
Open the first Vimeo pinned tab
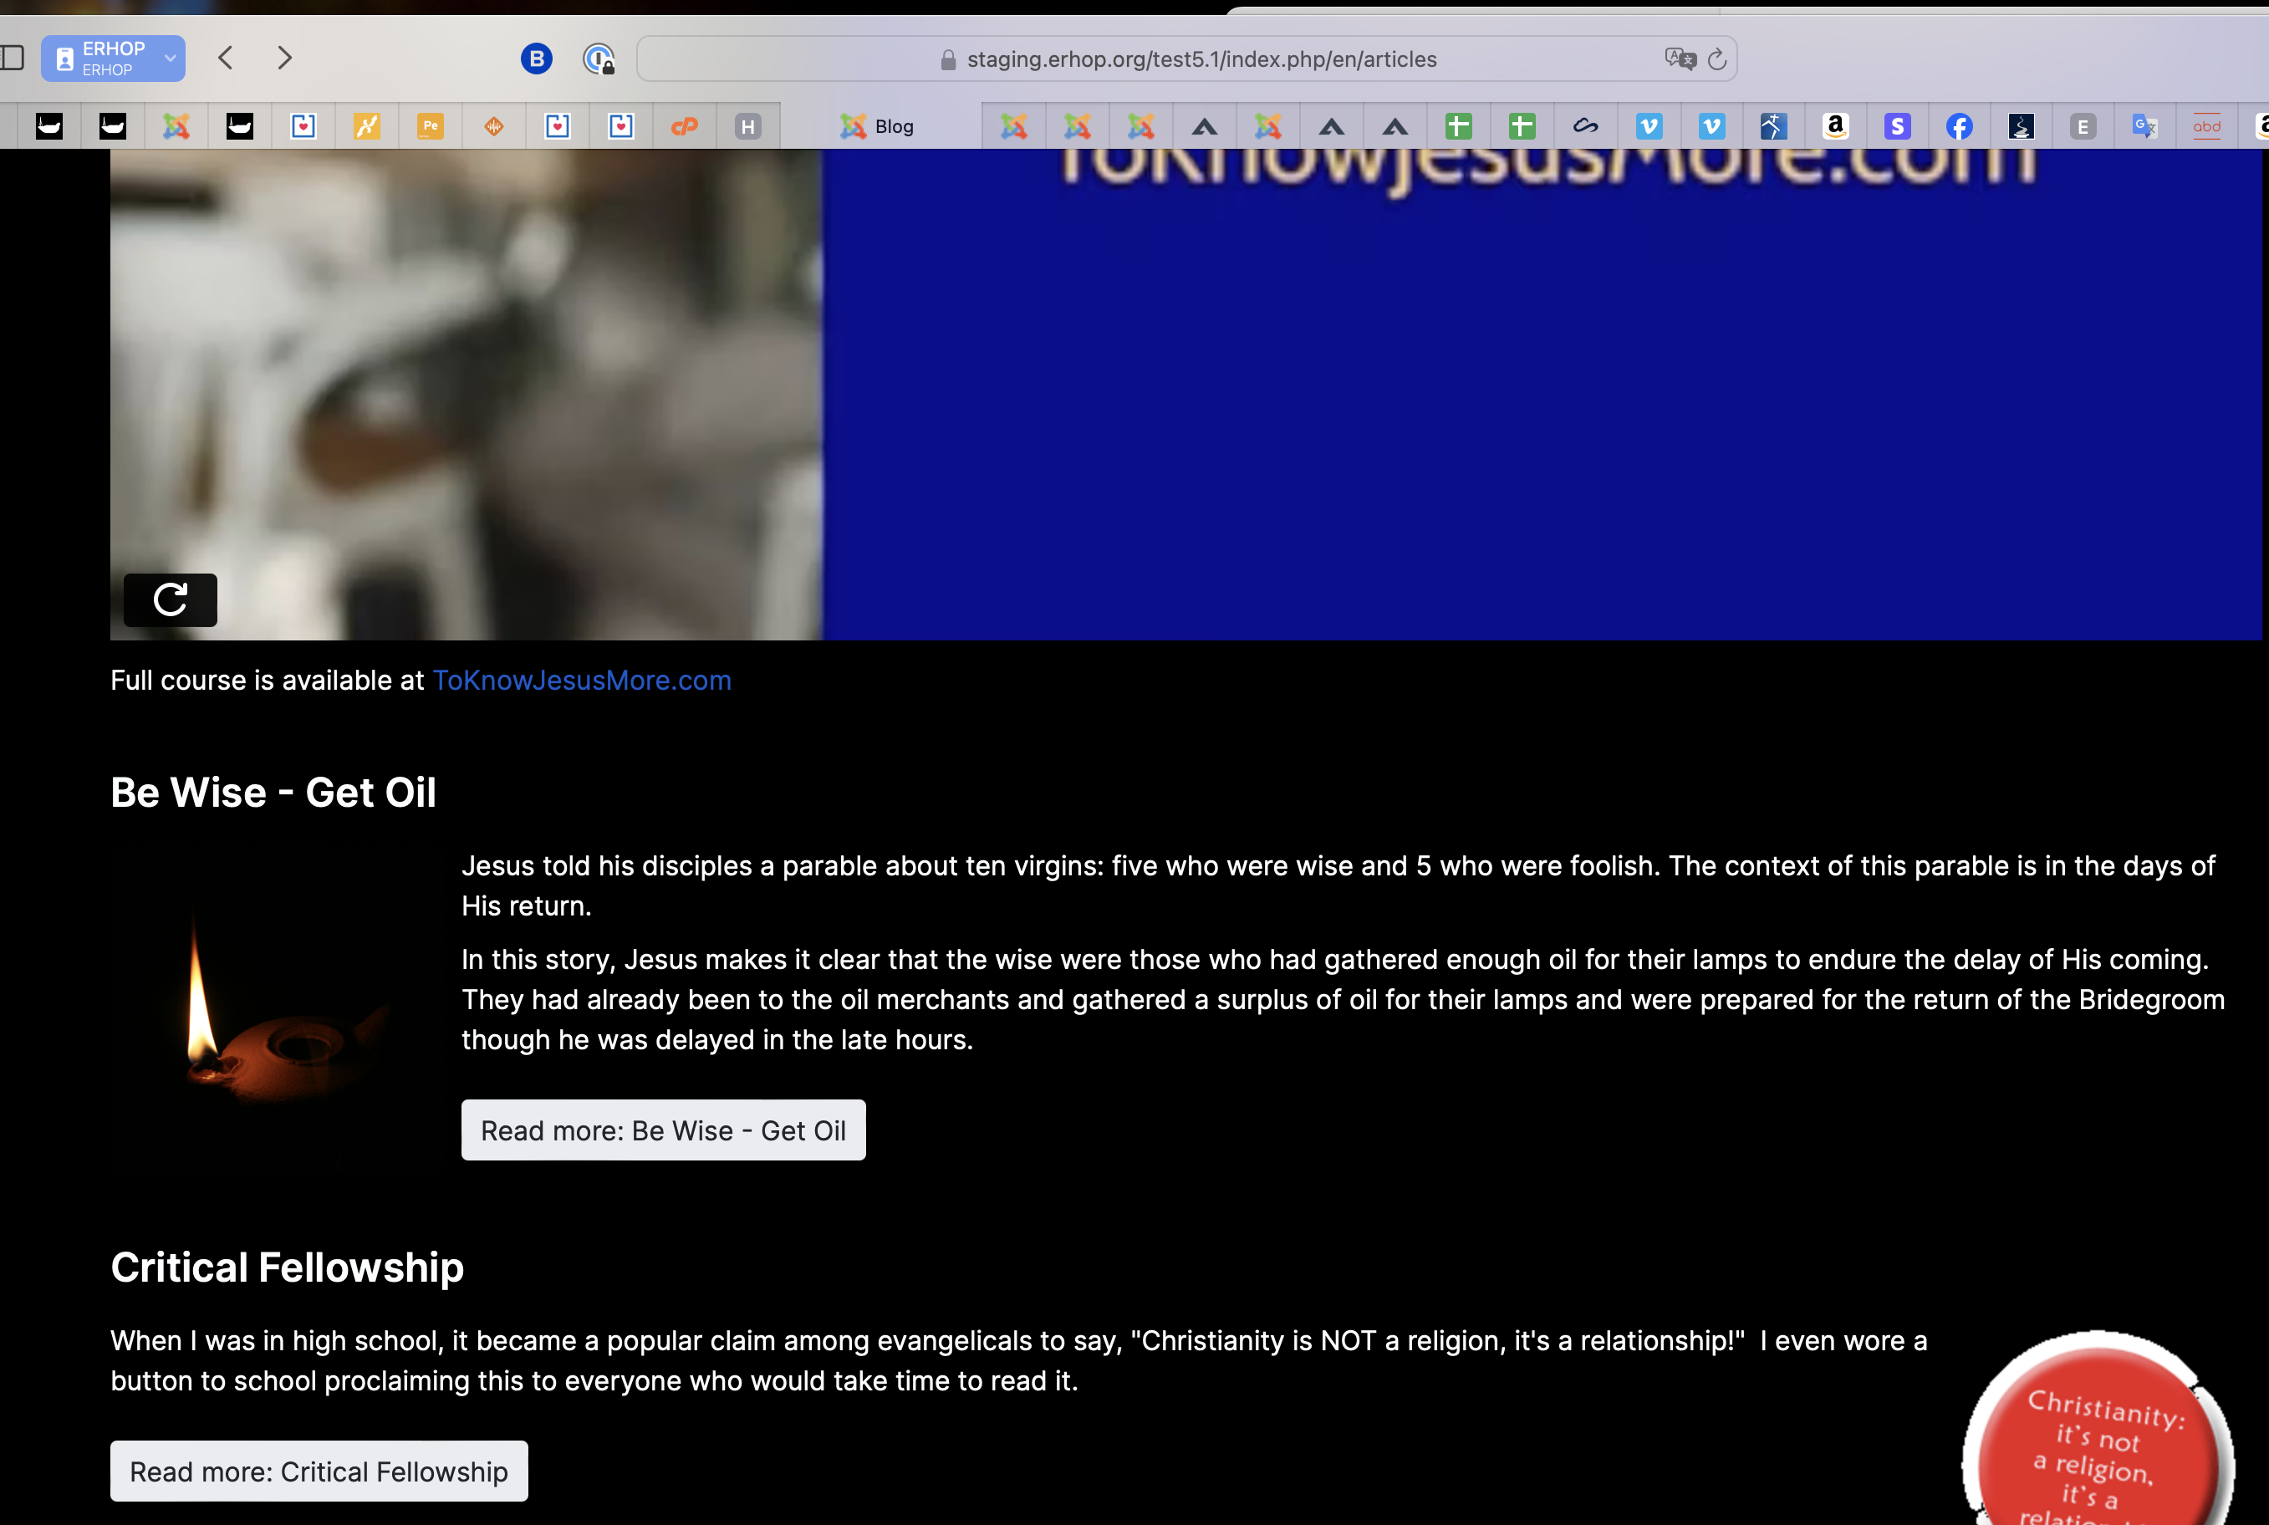1649,126
